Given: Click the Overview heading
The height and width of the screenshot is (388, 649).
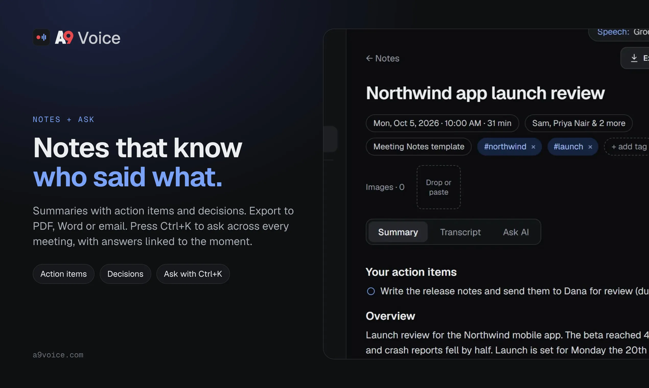Looking at the screenshot, I should (x=390, y=316).
